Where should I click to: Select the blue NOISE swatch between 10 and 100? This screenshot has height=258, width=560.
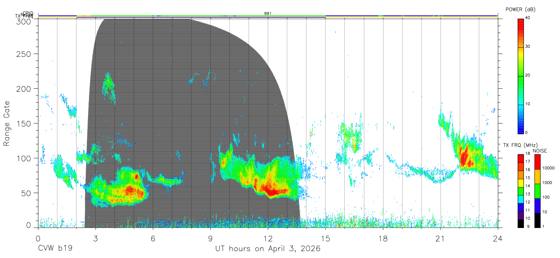[x=537, y=205]
